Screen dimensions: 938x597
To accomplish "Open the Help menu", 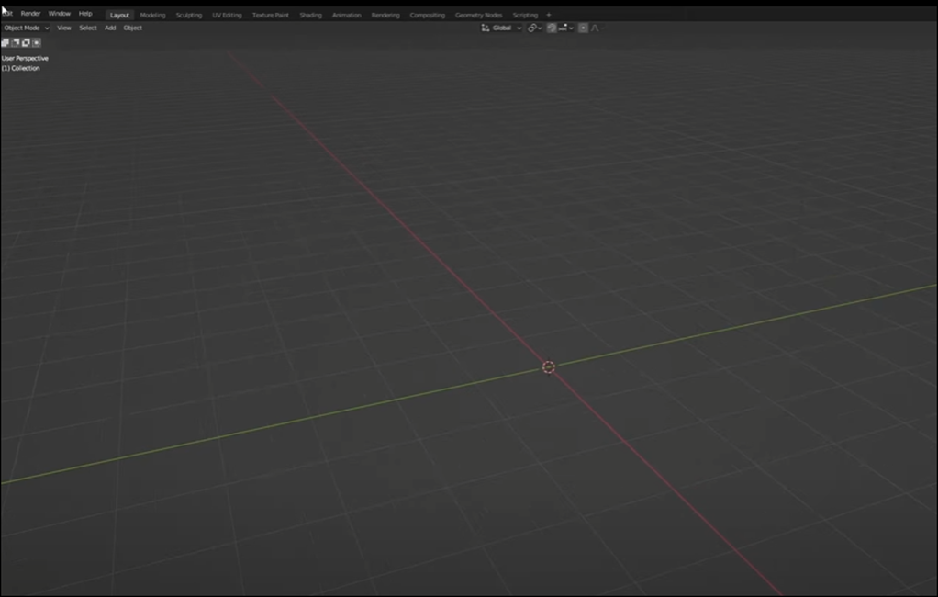I will point(85,14).
